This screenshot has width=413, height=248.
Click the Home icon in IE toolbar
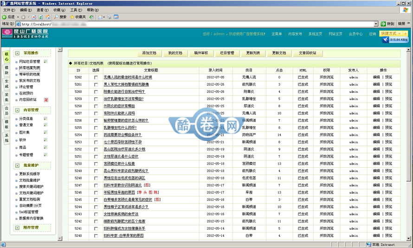(x=48, y=17)
